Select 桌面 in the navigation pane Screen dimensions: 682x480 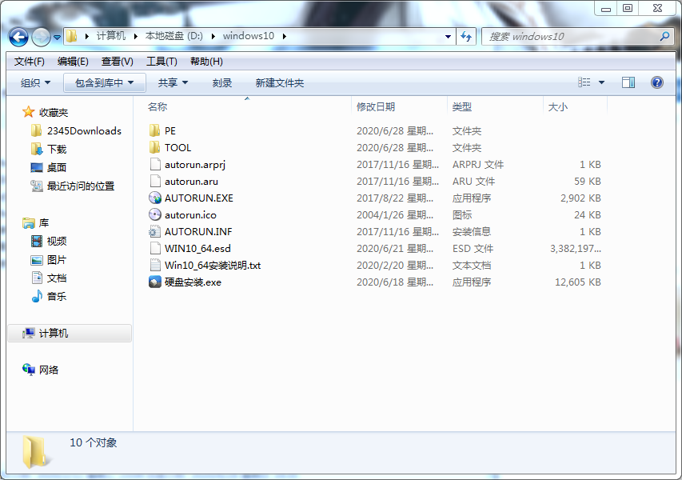pyautogui.click(x=56, y=167)
